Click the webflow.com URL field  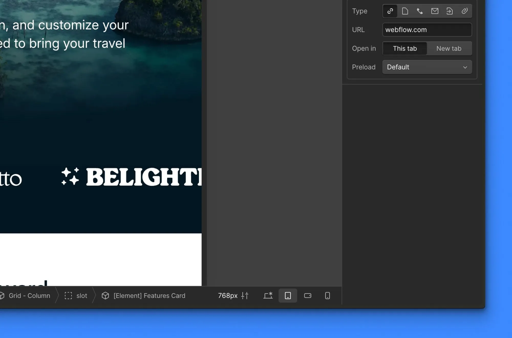tap(427, 30)
